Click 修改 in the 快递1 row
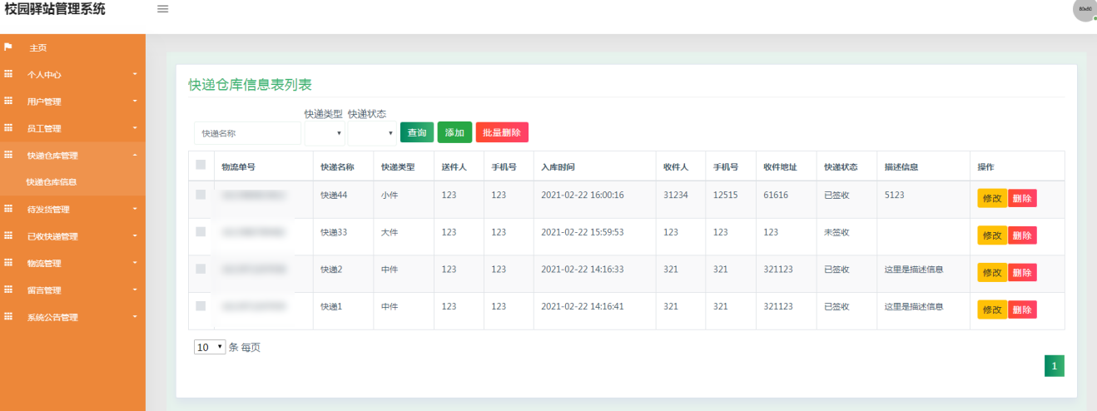The height and width of the screenshot is (411, 1097). coord(992,309)
